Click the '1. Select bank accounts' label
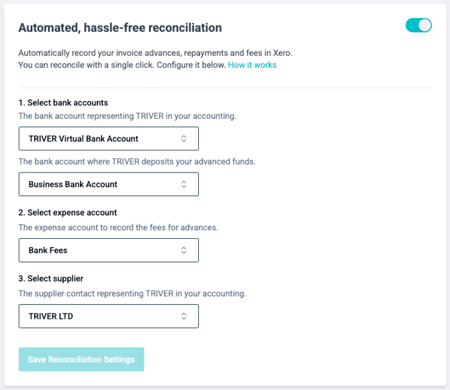 (x=63, y=103)
